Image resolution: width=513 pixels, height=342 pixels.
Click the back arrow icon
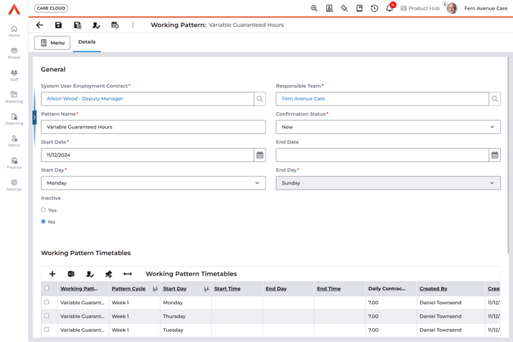pos(40,25)
